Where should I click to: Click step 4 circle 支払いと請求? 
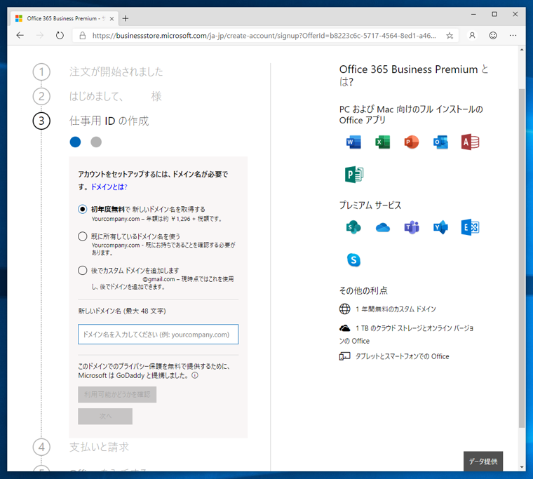point(41,447)
